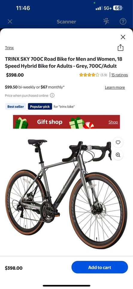Dismiss the product sheet with X

(x=123, y=37)
